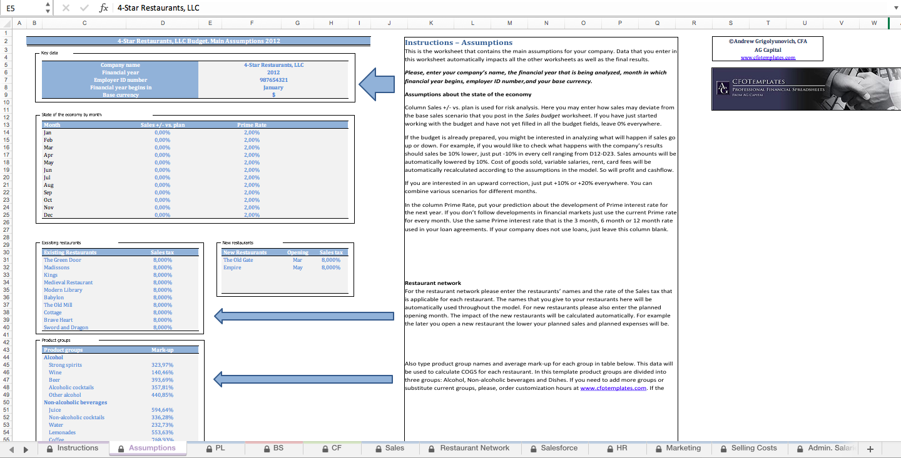
Task: Select Jan Sales +/- vs. plan cell
Action: pos(162,132)
